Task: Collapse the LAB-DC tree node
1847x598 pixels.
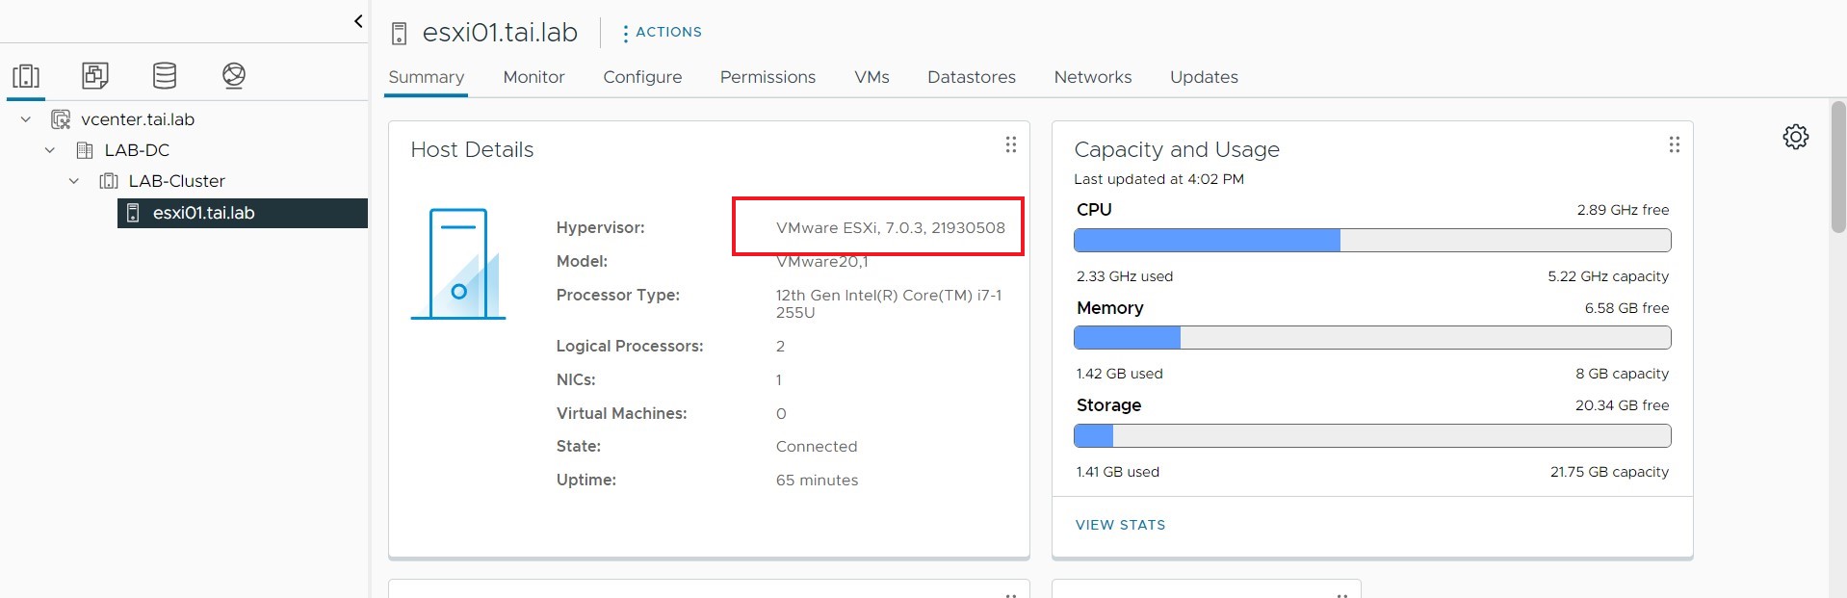Action: (50, 150)
